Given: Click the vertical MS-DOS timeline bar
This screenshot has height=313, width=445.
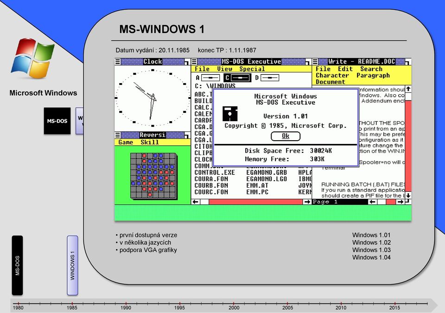Looking at the screenshot, I should 17,266.
